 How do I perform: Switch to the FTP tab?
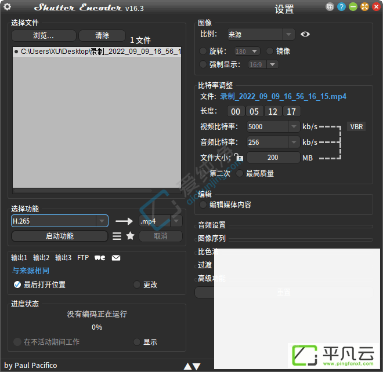83,258
